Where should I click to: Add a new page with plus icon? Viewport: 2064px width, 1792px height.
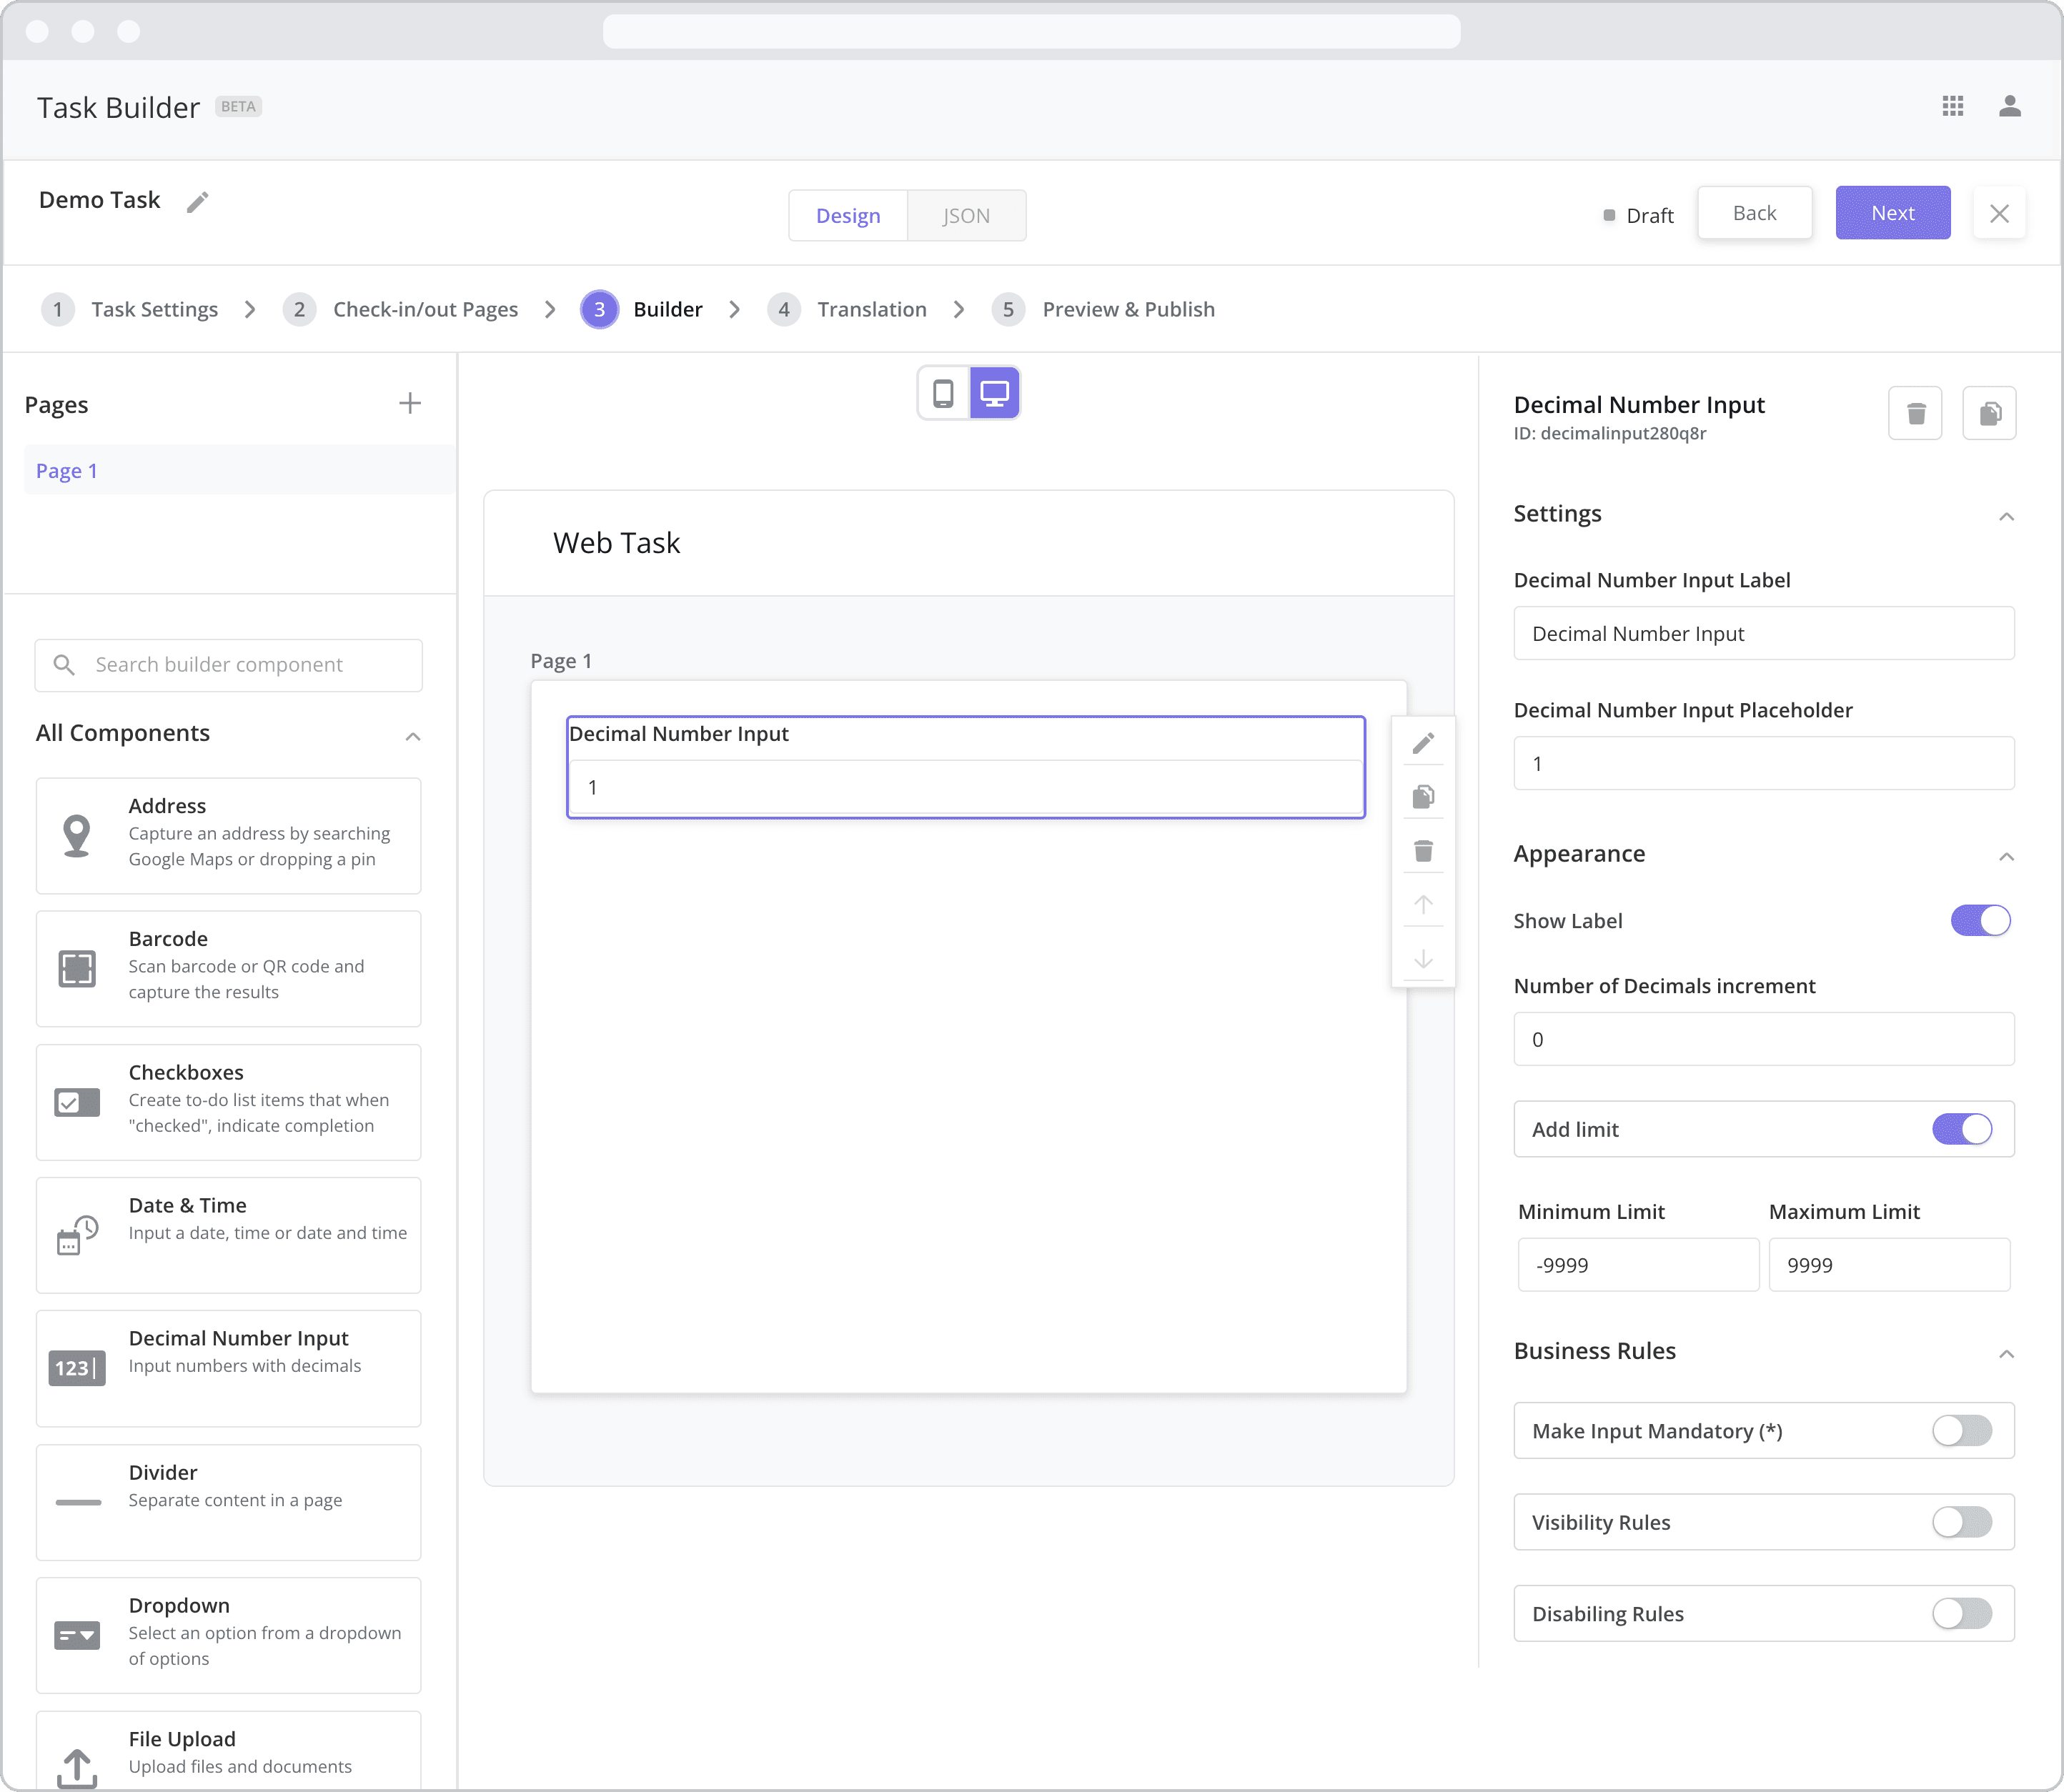[410, 404]
